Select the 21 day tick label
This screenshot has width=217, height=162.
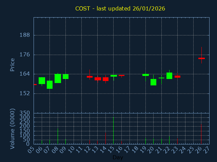[159, 150]
